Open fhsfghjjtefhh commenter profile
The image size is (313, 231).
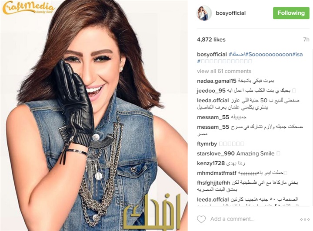213,182
